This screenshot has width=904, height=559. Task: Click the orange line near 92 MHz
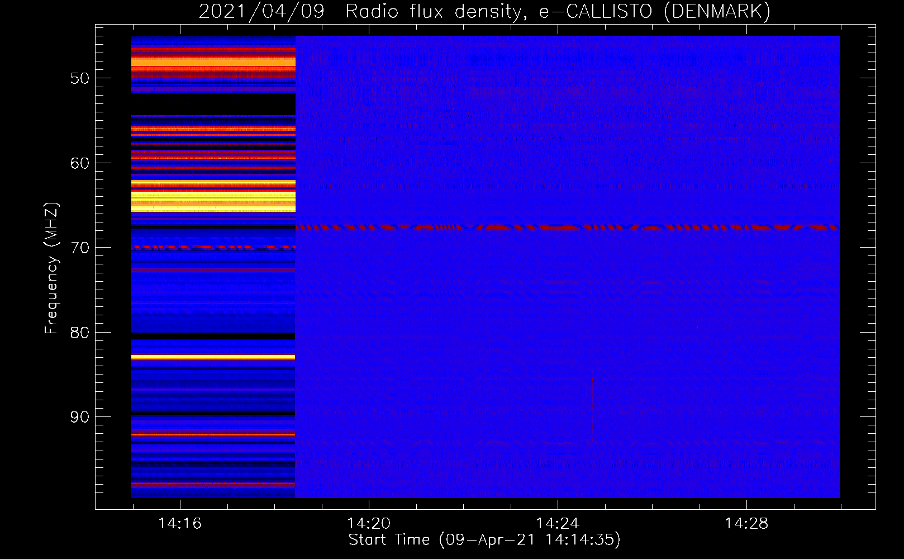tap(213, 434)
